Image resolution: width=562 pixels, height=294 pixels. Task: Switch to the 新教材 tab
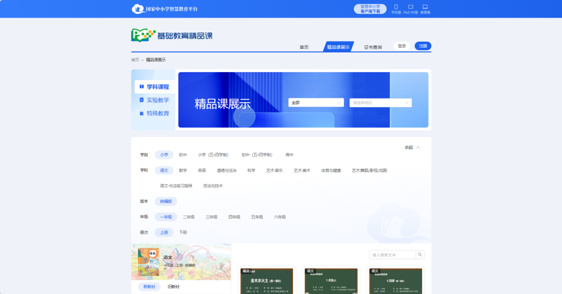pyautogui.click(x=149, y=287)
